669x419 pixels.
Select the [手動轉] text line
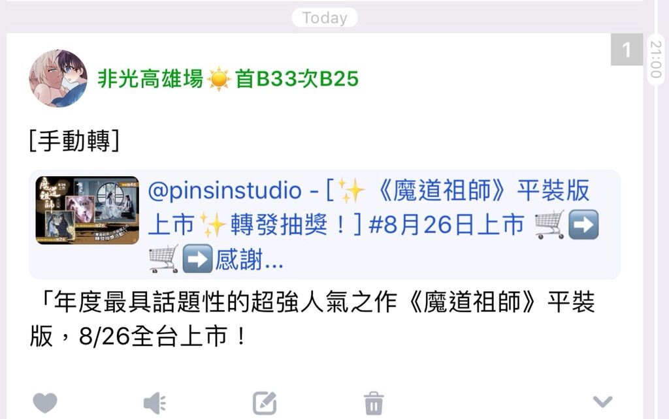coord(74,140)
